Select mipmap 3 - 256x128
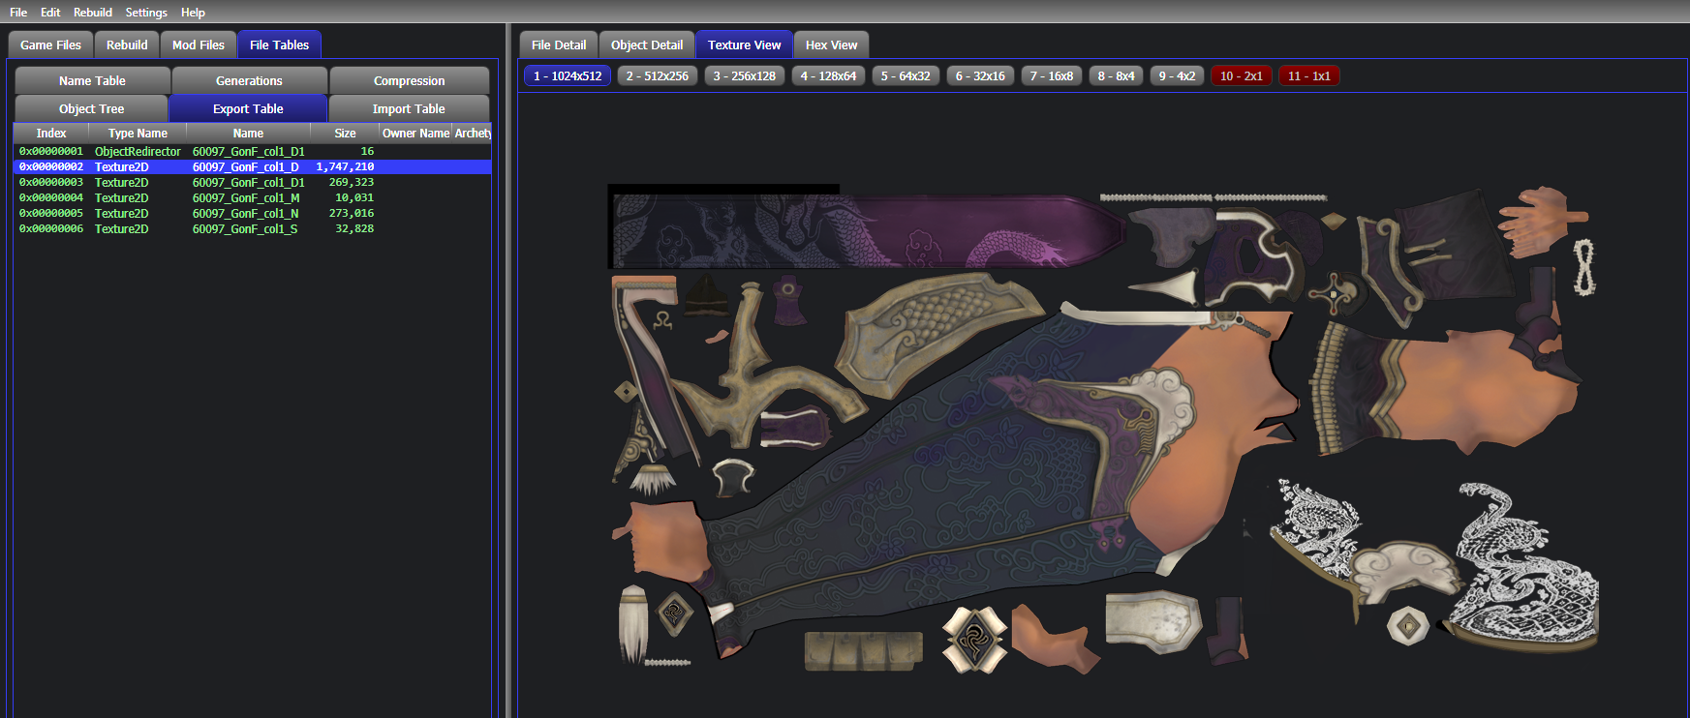1690x718 pixels. pos(745,75)
